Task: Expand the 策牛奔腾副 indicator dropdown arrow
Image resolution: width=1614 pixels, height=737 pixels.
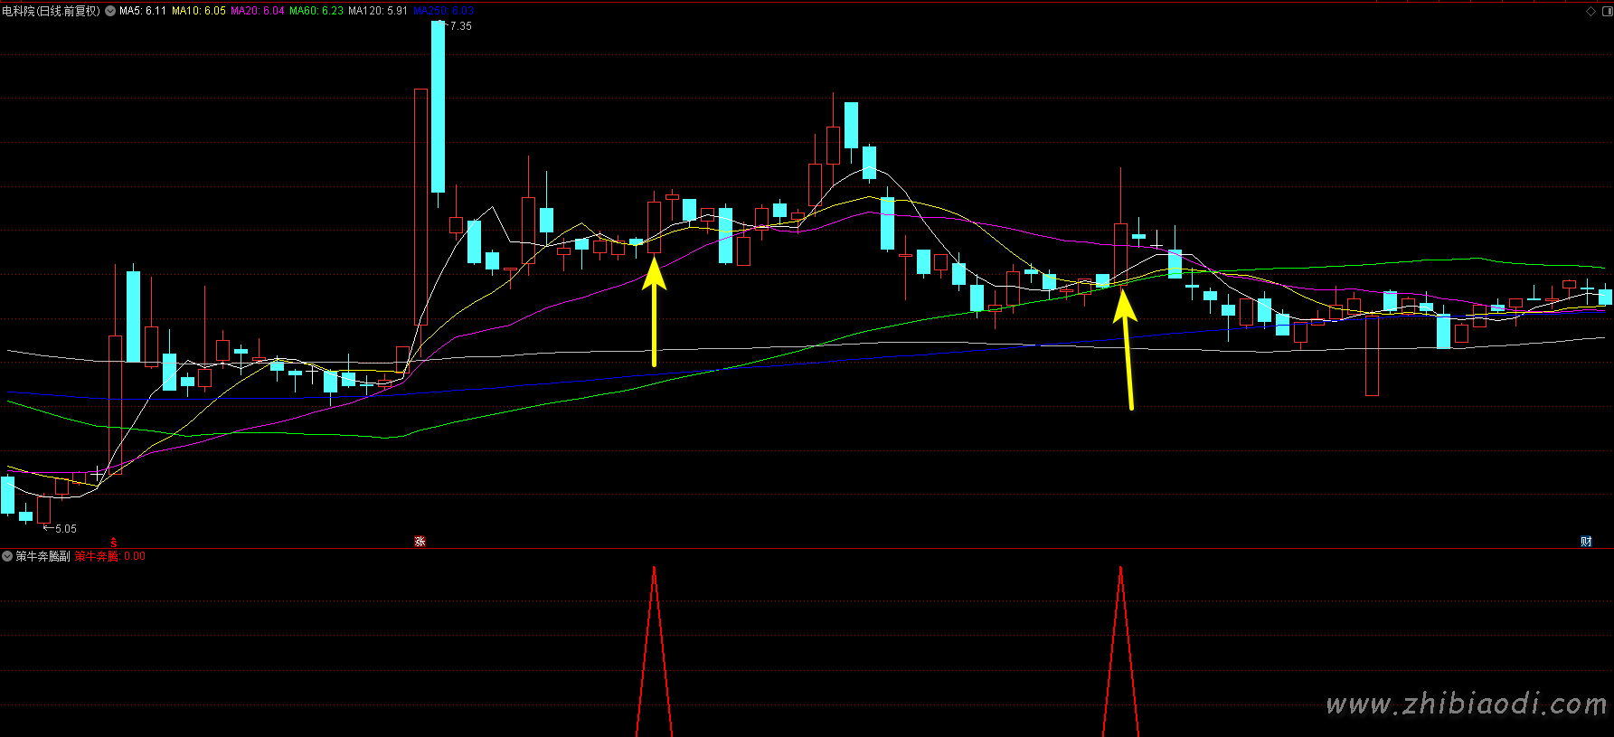Action: pyautogui.click(x=7, y=556)
